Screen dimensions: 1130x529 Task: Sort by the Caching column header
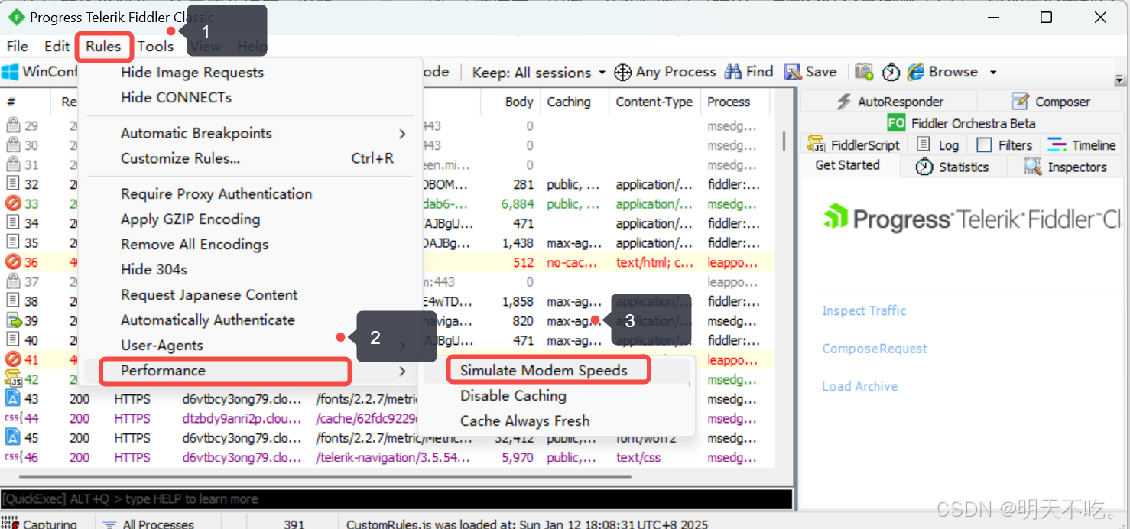click(x=569, y=102)
